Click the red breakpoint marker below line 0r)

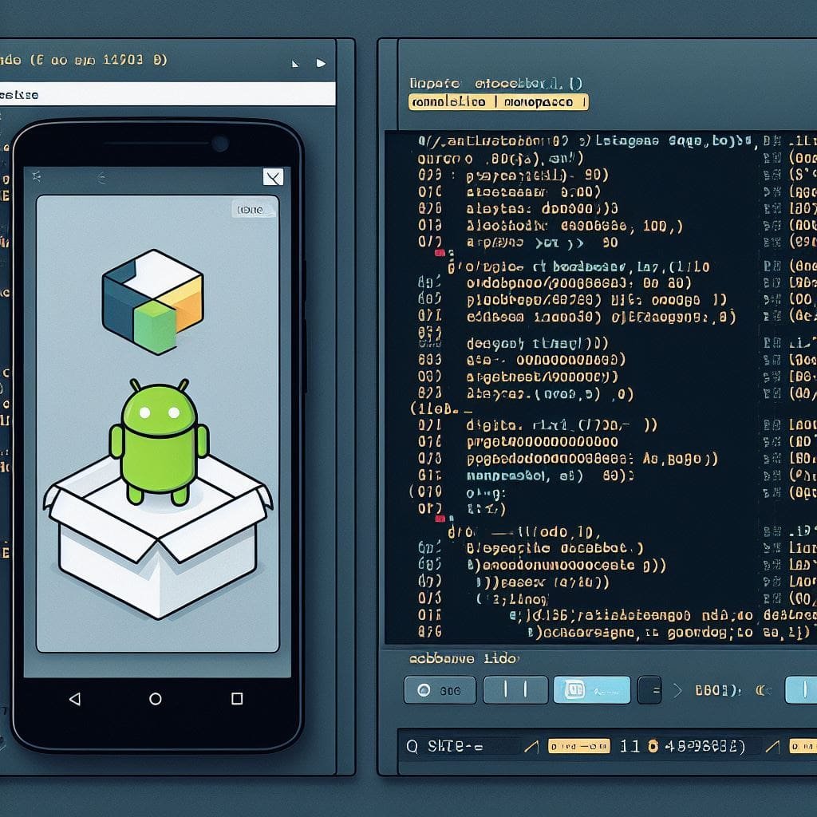click(x=440, y=519)
